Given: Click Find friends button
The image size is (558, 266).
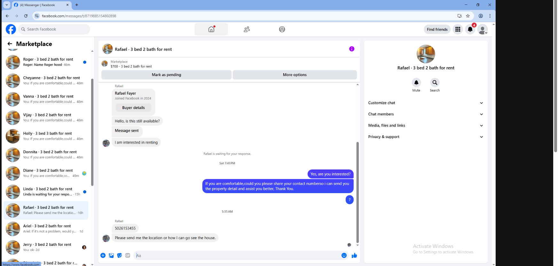Looking at the screenshot, I should pyautogui.click(x=437, y=29).
